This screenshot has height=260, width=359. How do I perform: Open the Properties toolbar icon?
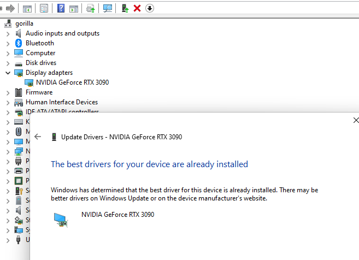pyautogui.click(x=44, y=9)
